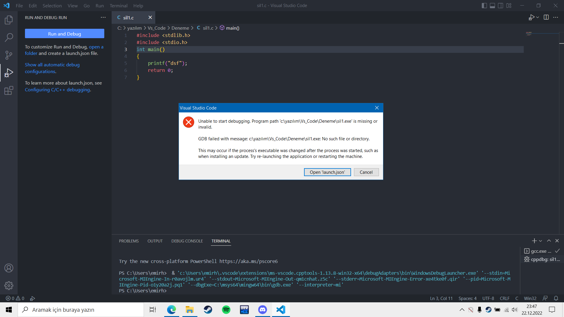Customize layout icon in title bar
Image resolution: width=564 pixels, height=317 pixels.
(509, 6)
